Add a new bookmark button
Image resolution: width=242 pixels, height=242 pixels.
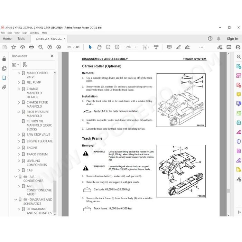point(25,65)
